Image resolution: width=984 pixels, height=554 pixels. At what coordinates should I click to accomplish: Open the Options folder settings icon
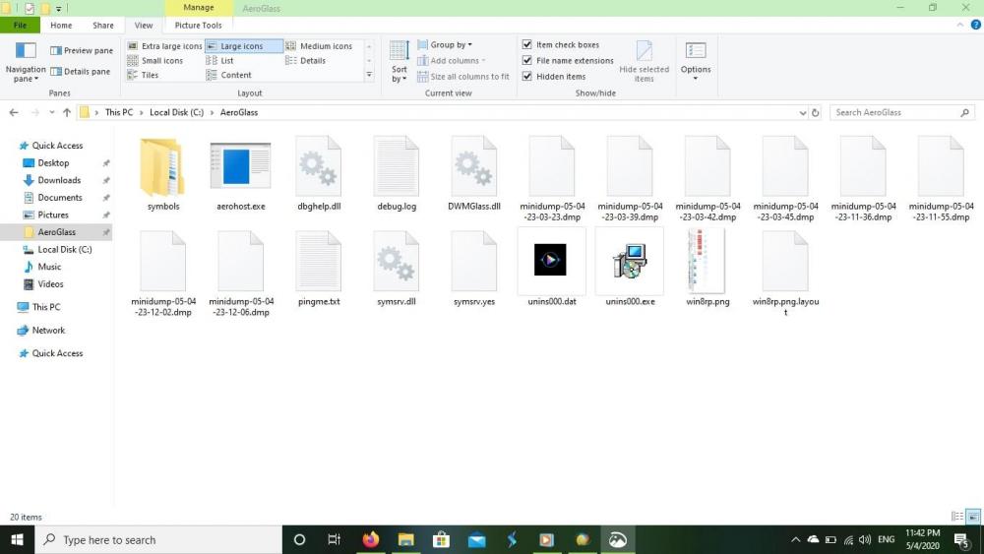point(696,53)
